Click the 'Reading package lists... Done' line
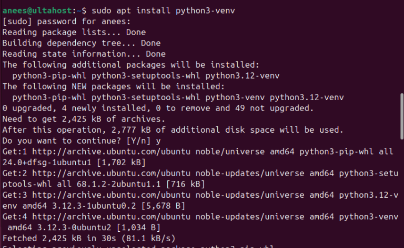Image resolution: width=404 pixels, height=248 pixels. point(74,32)
